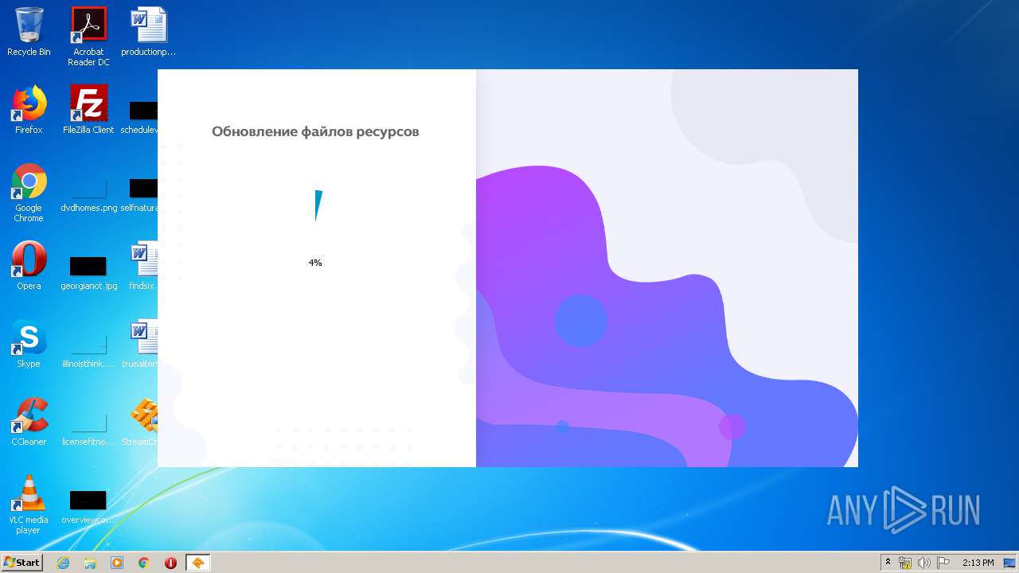
Task: Open the volume control in system tray
Action: [x=924, y=563]
